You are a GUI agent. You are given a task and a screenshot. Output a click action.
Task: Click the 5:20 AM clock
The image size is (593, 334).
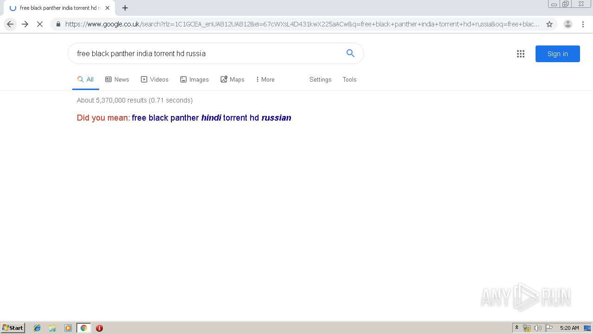[569, 328]
